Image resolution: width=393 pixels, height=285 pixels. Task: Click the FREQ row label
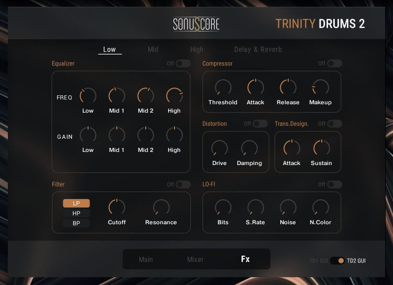pos(64,97)
